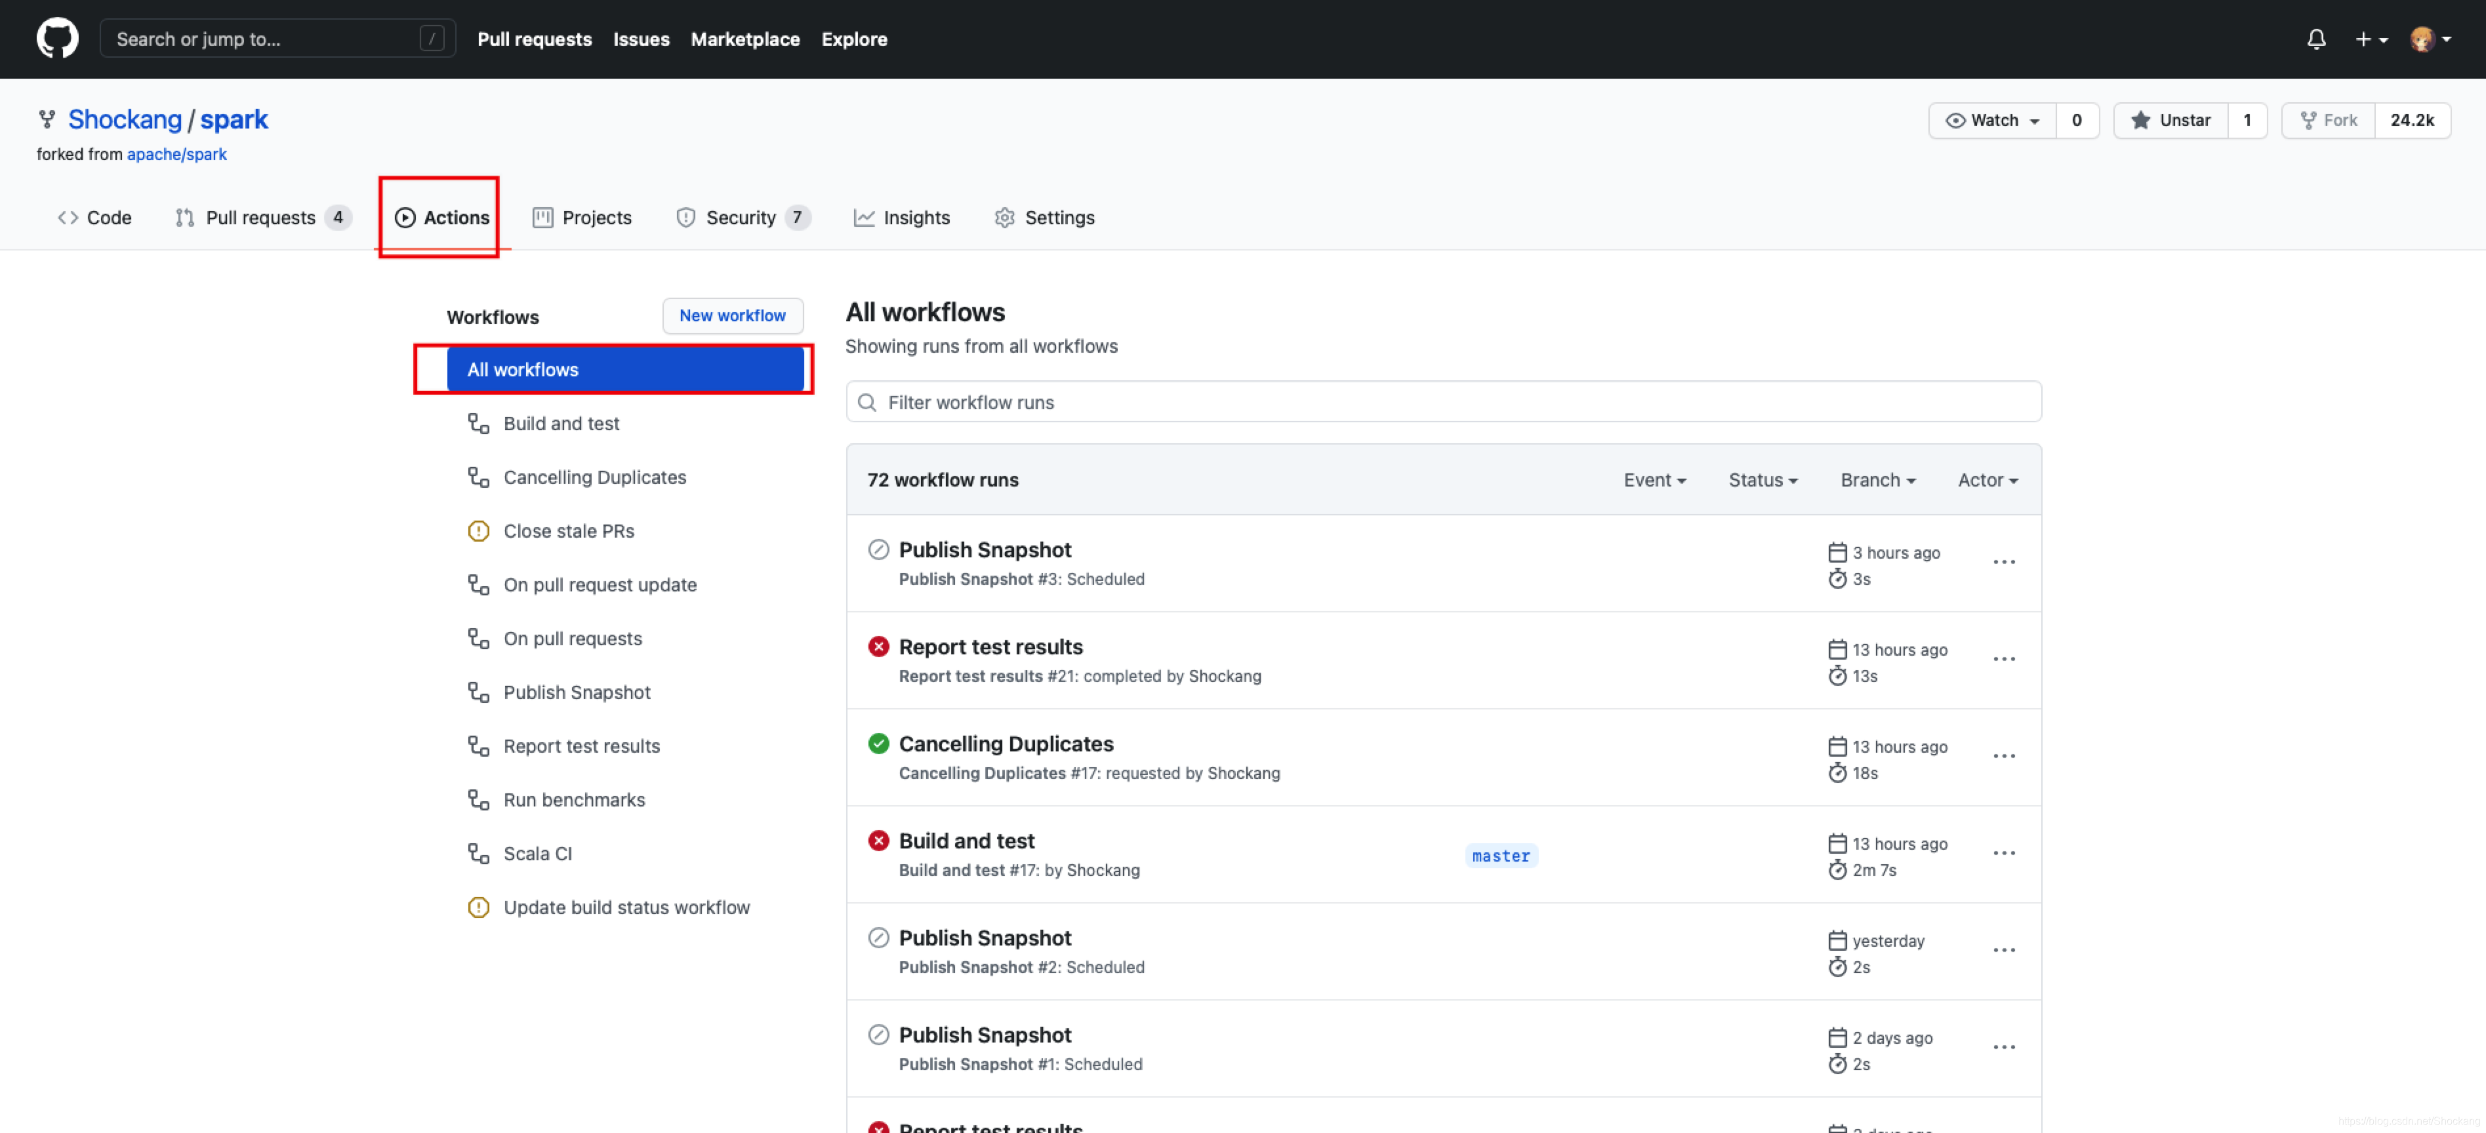
Task: Open options menu for Publish Snapshot #3
Action: tap(2003, 562)
